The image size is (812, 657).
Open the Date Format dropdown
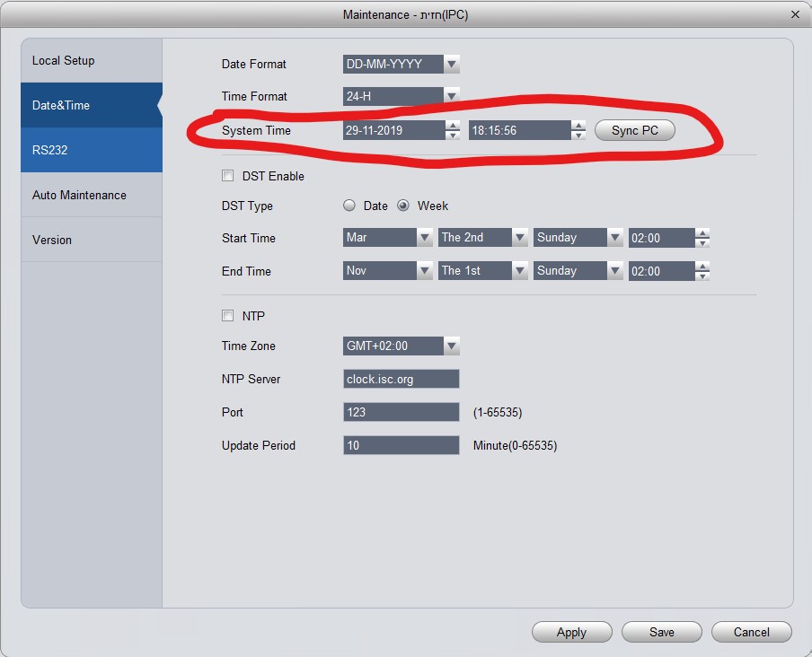point(401,64)
